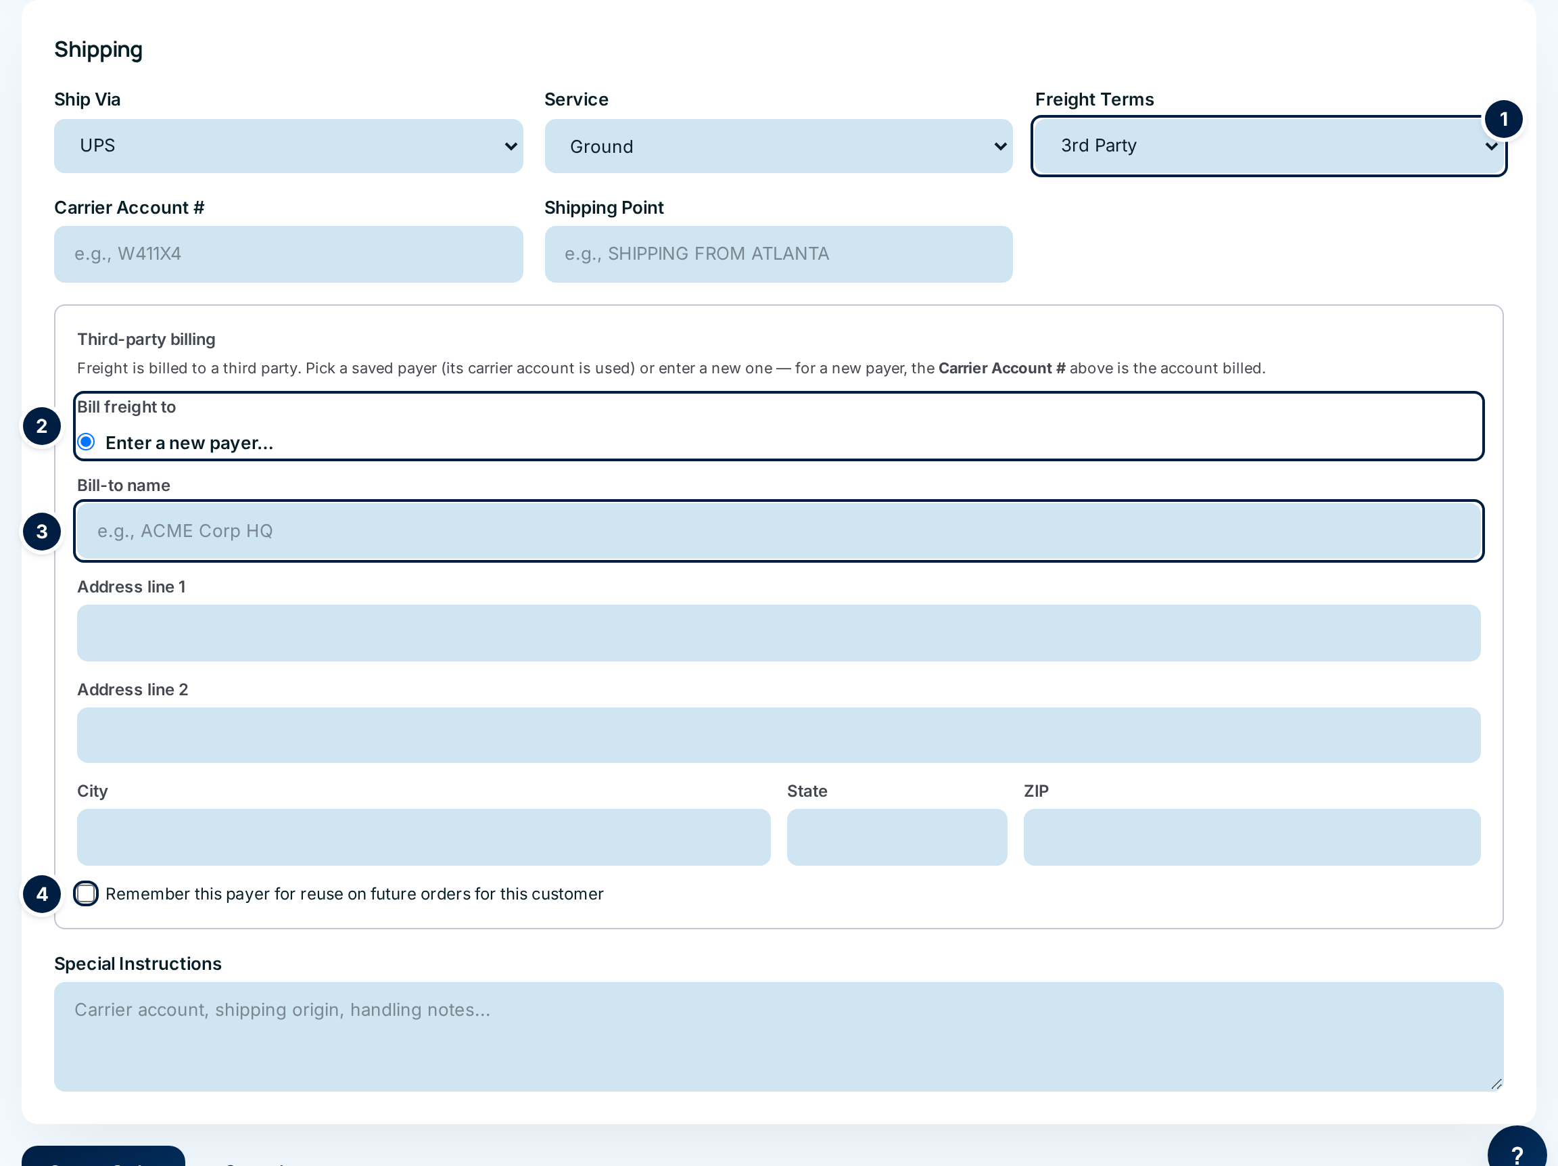1558x1166 pixels.
Task: Click the State input field
Action: click(897, 837)
